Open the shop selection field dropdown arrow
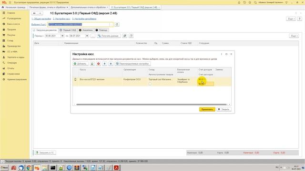The width and height of the screenshot is (305, 171). pos(111,24)
